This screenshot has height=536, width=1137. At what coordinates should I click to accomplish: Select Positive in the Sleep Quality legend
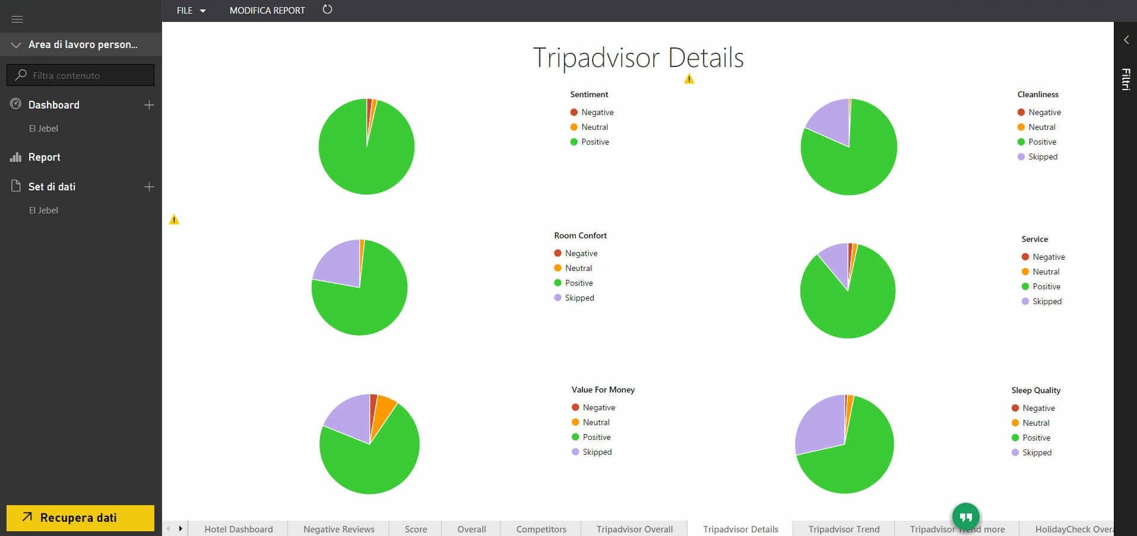[x=1031, y=438]
